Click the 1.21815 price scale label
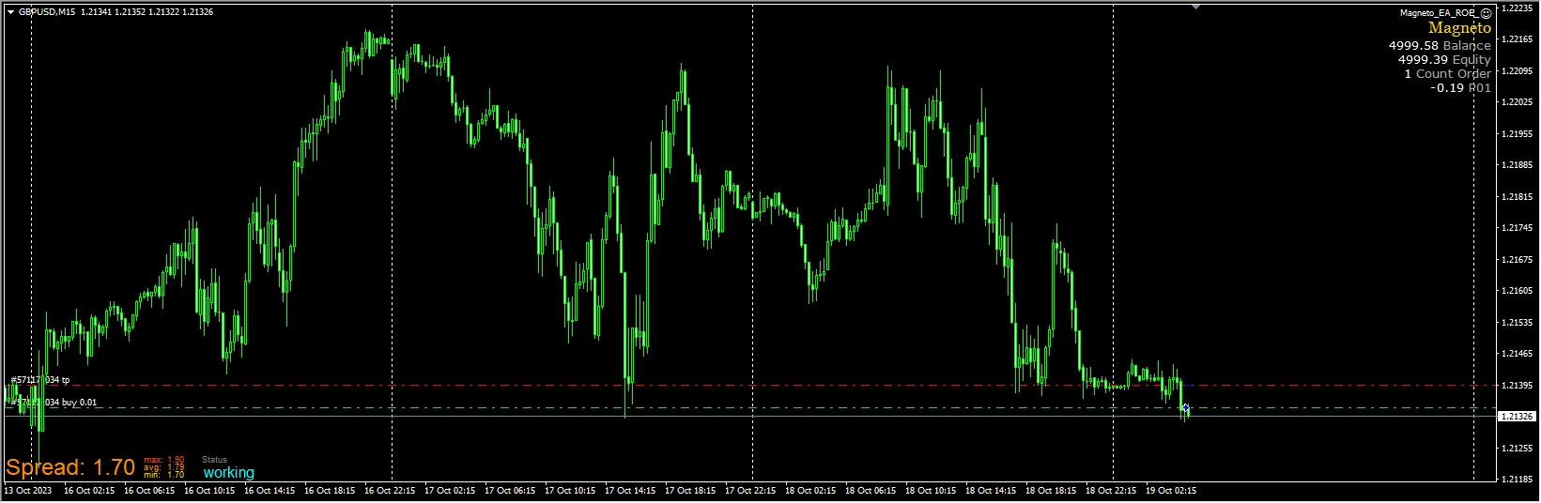 pyautogui.click(x=1518, y=196)
